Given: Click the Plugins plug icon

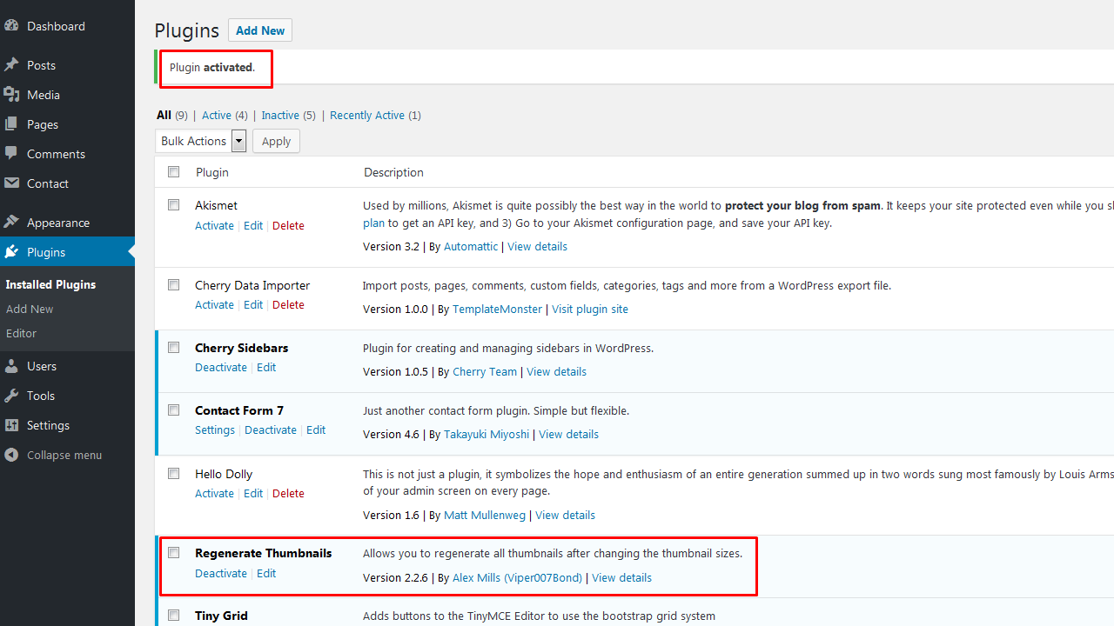Looking at the screenshot, I should coord(11,252).
